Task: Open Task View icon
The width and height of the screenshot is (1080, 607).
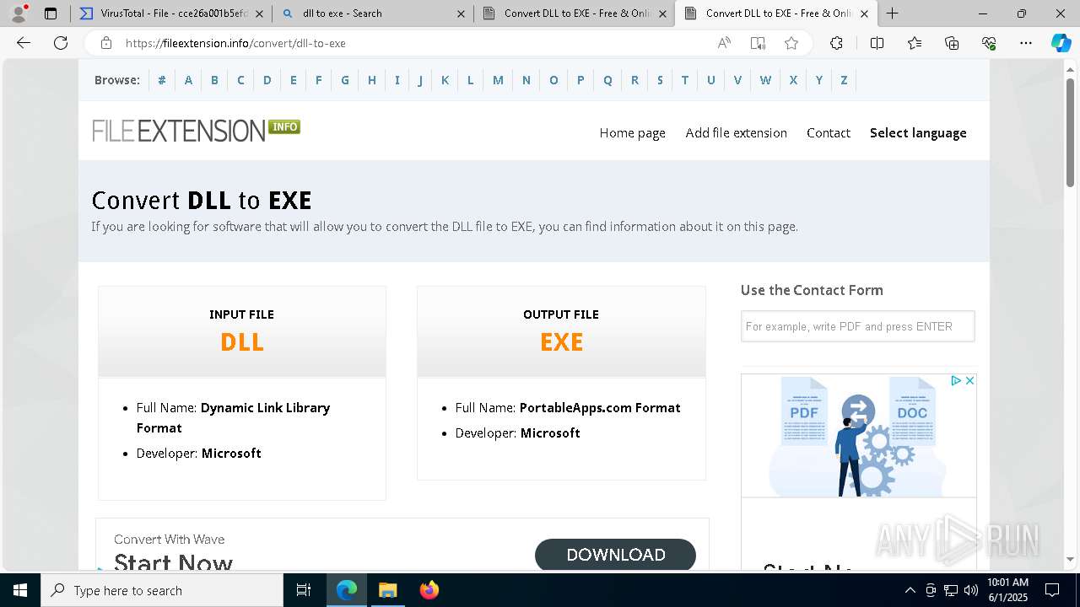Action: tap(304, 590)
